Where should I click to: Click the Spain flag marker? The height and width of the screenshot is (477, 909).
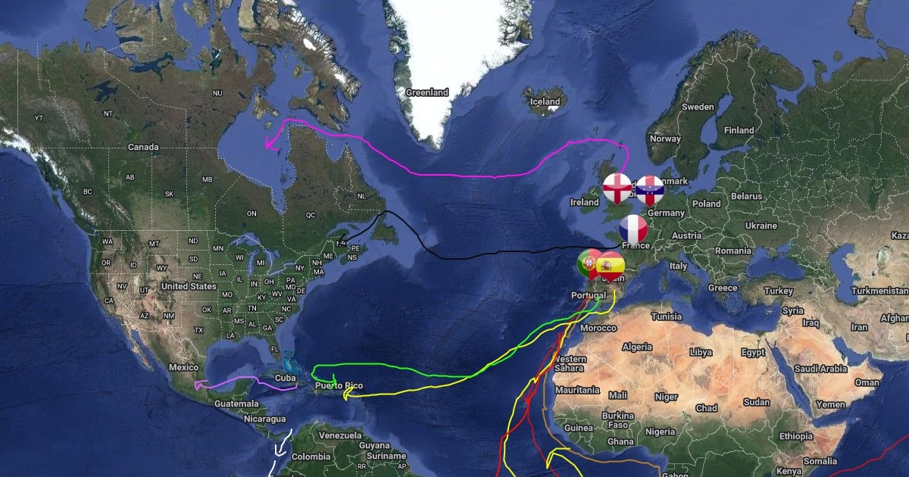(x=610, y=267)
